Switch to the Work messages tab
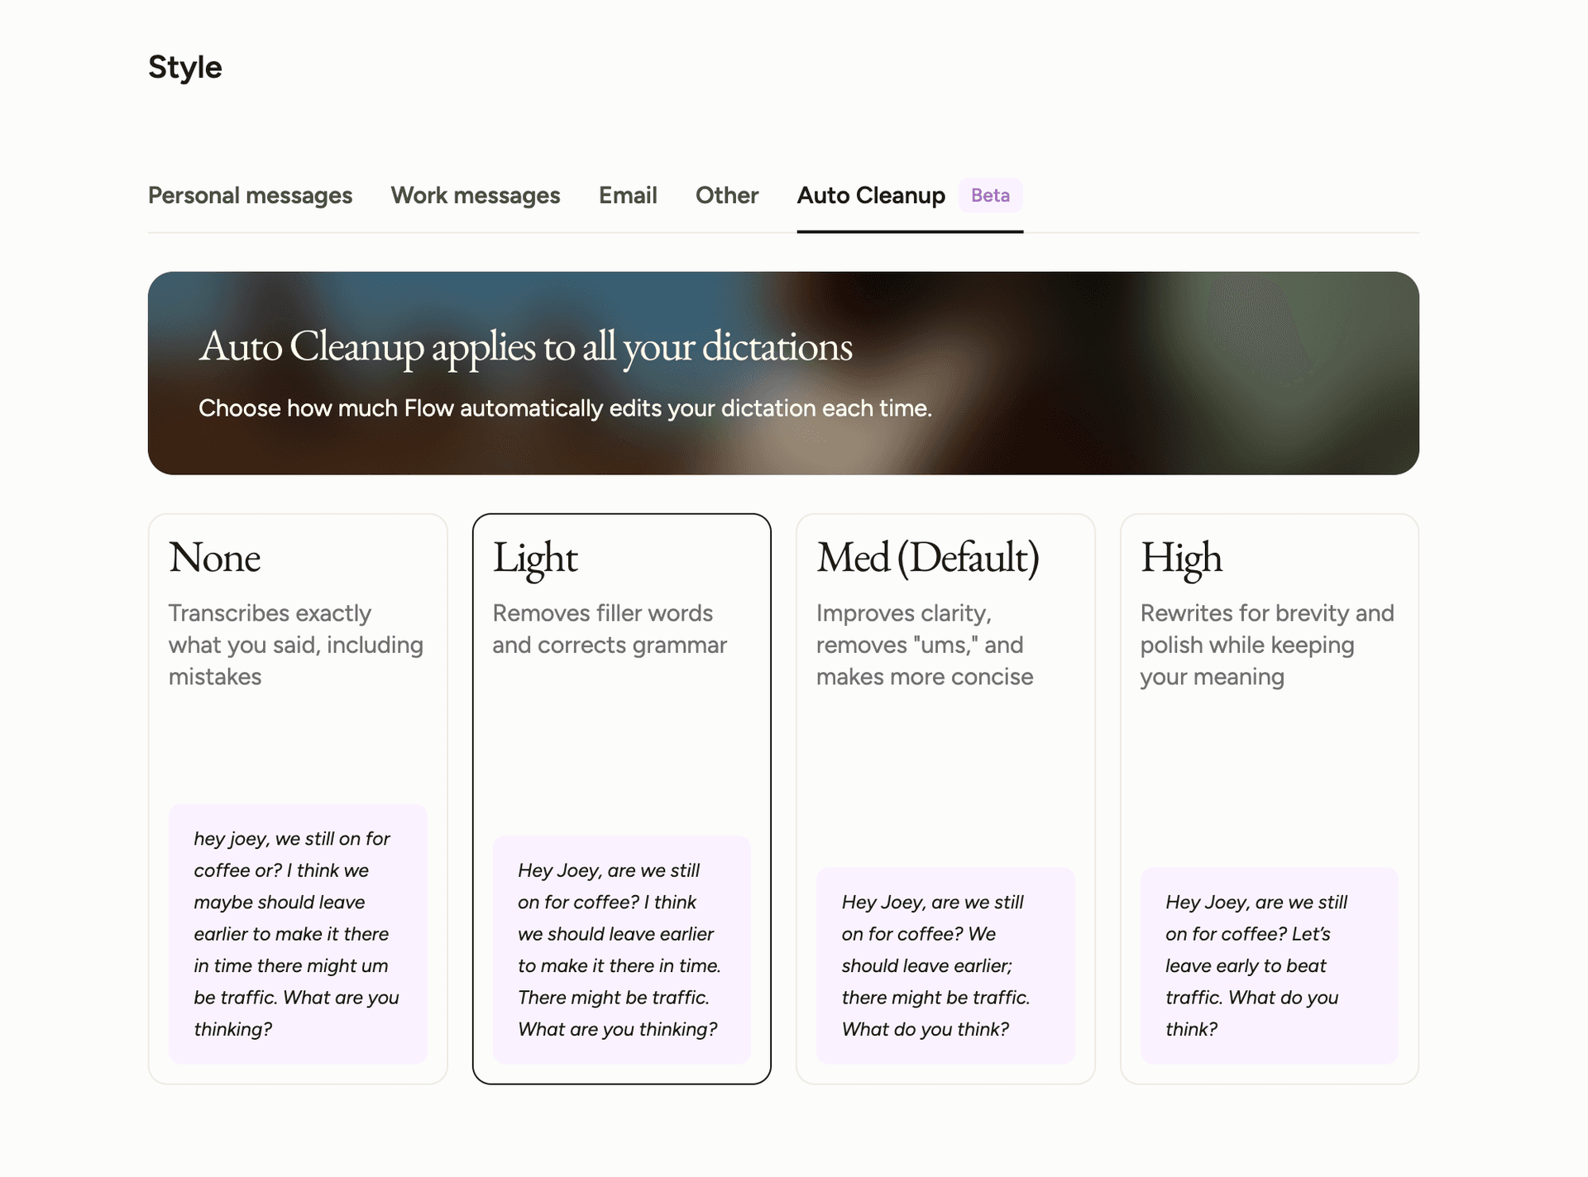1588x1177 pixels. pos(476,196)
